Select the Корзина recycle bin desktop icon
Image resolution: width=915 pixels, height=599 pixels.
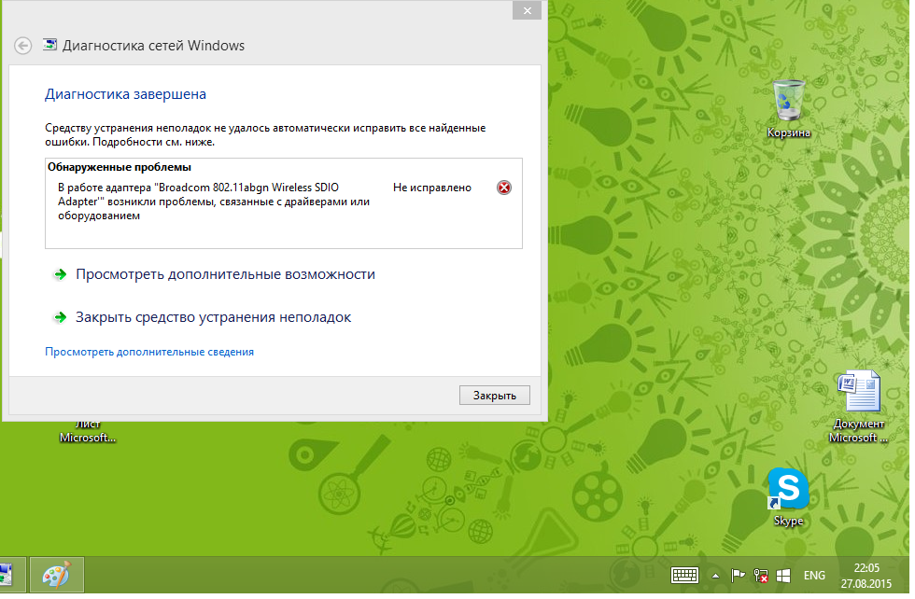(x=788, y=109)
